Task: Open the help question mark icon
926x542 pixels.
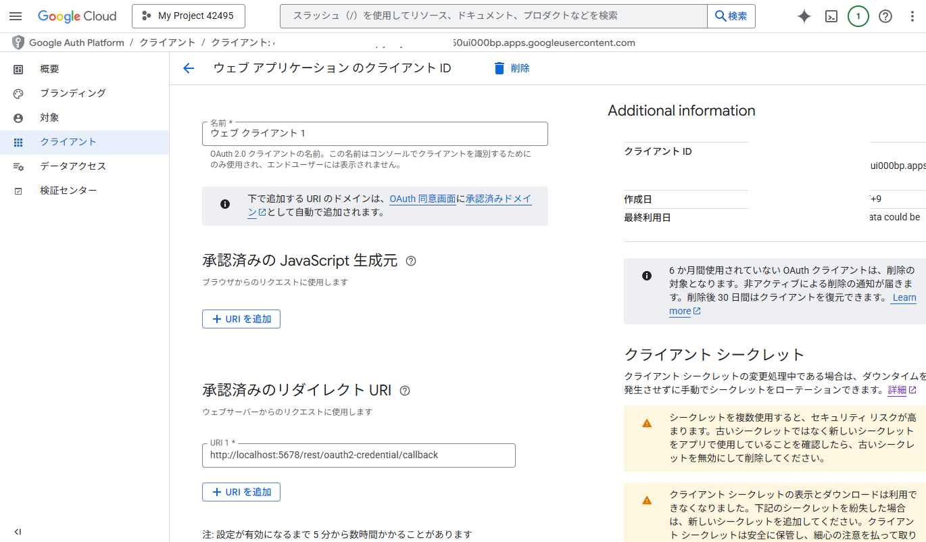Action: click(885, 16)
